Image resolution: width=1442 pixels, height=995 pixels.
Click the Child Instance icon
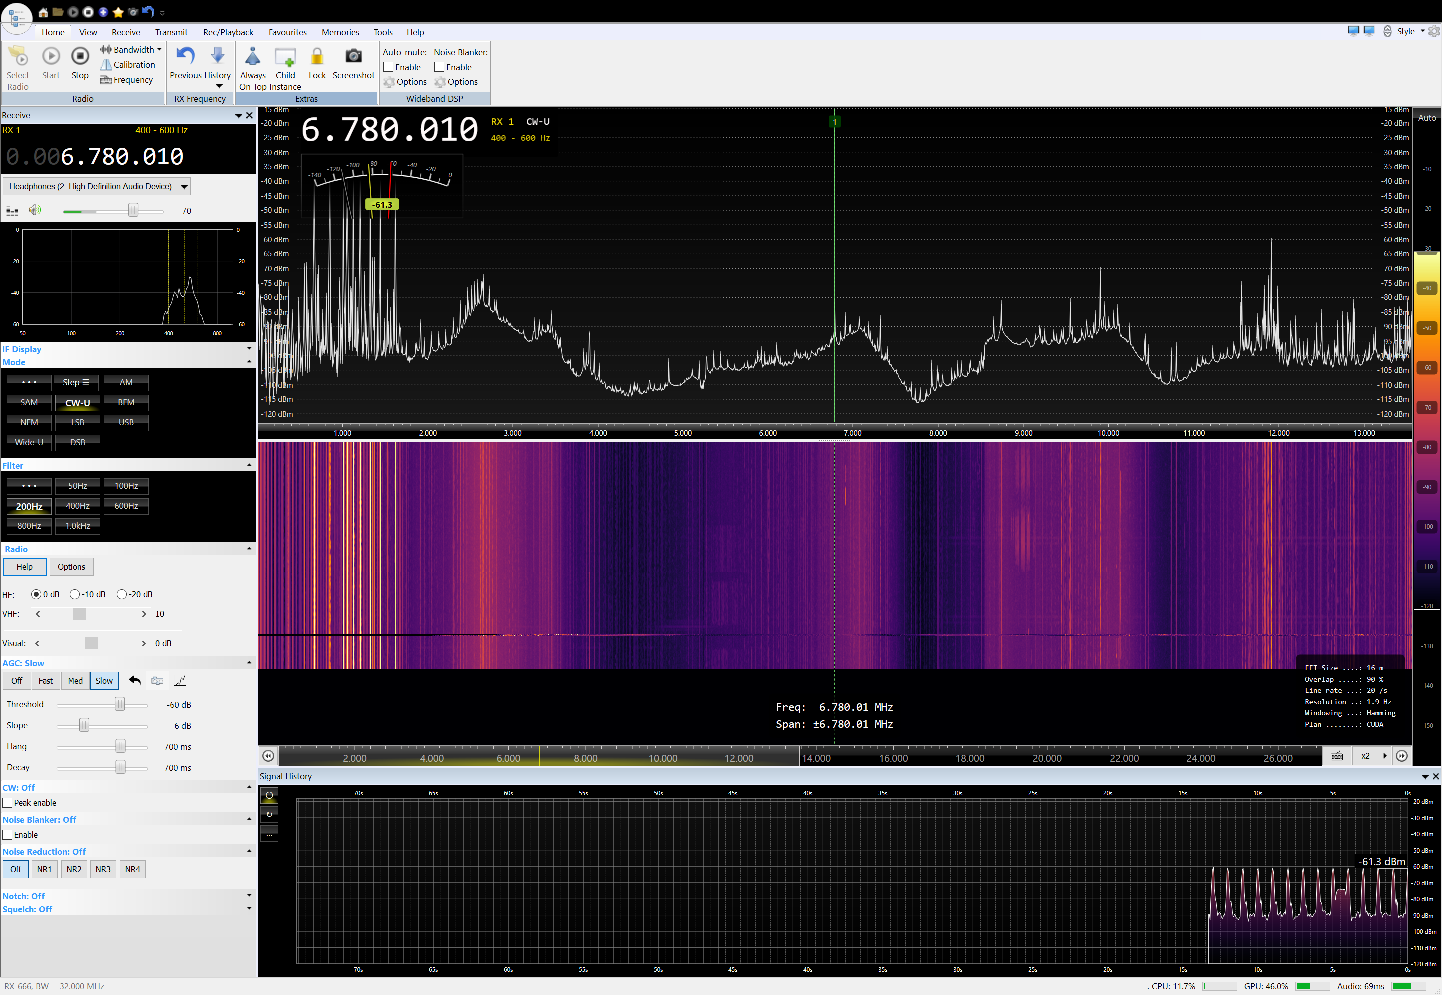click(285, 57)
